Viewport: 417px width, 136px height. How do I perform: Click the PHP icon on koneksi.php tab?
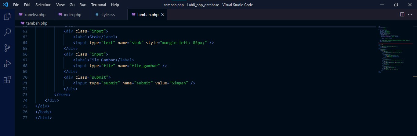tap(21, 14)
